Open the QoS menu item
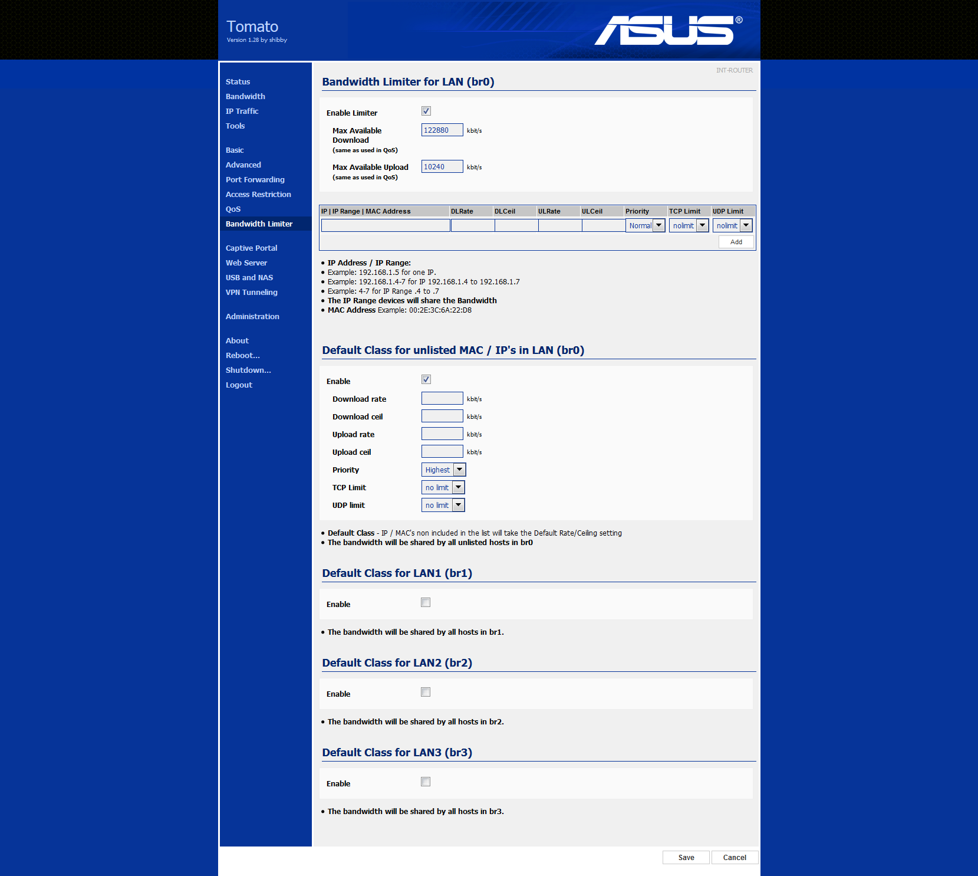 233,209
